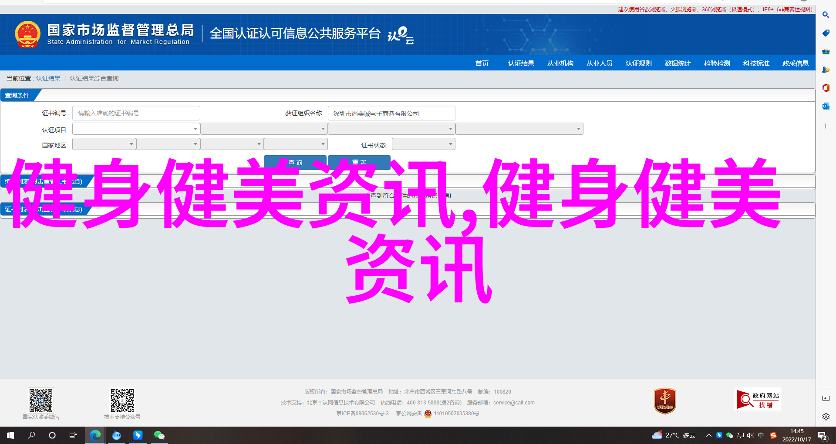Screen dimensions: 836x444
Task: Expand the first 认证项目 dropdown
Action: 136,129
